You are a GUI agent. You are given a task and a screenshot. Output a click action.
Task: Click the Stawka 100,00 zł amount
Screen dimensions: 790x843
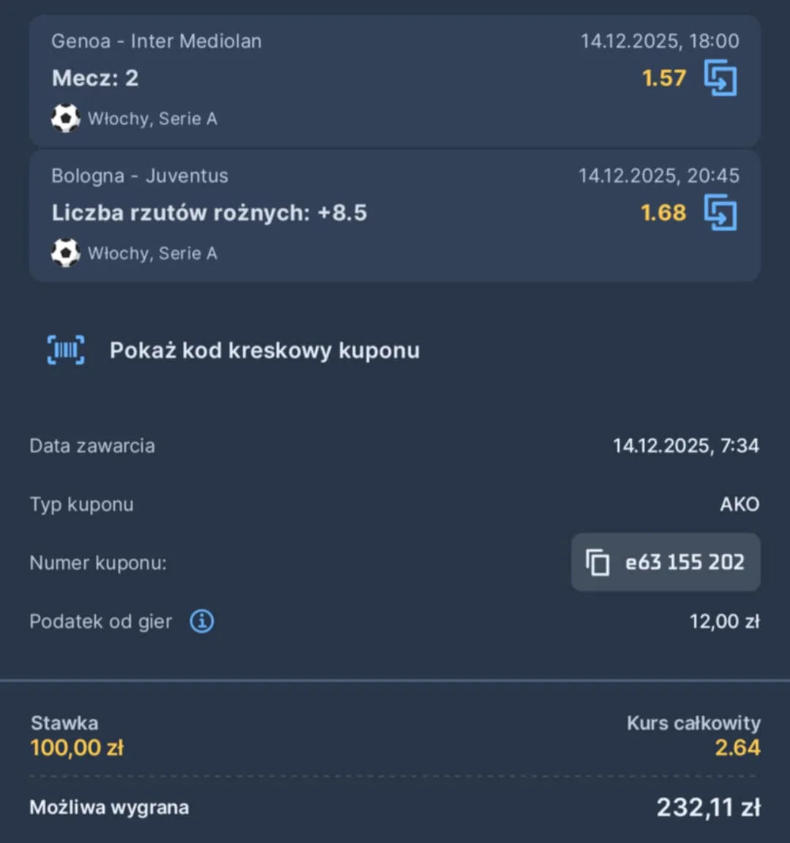[77, 748]
